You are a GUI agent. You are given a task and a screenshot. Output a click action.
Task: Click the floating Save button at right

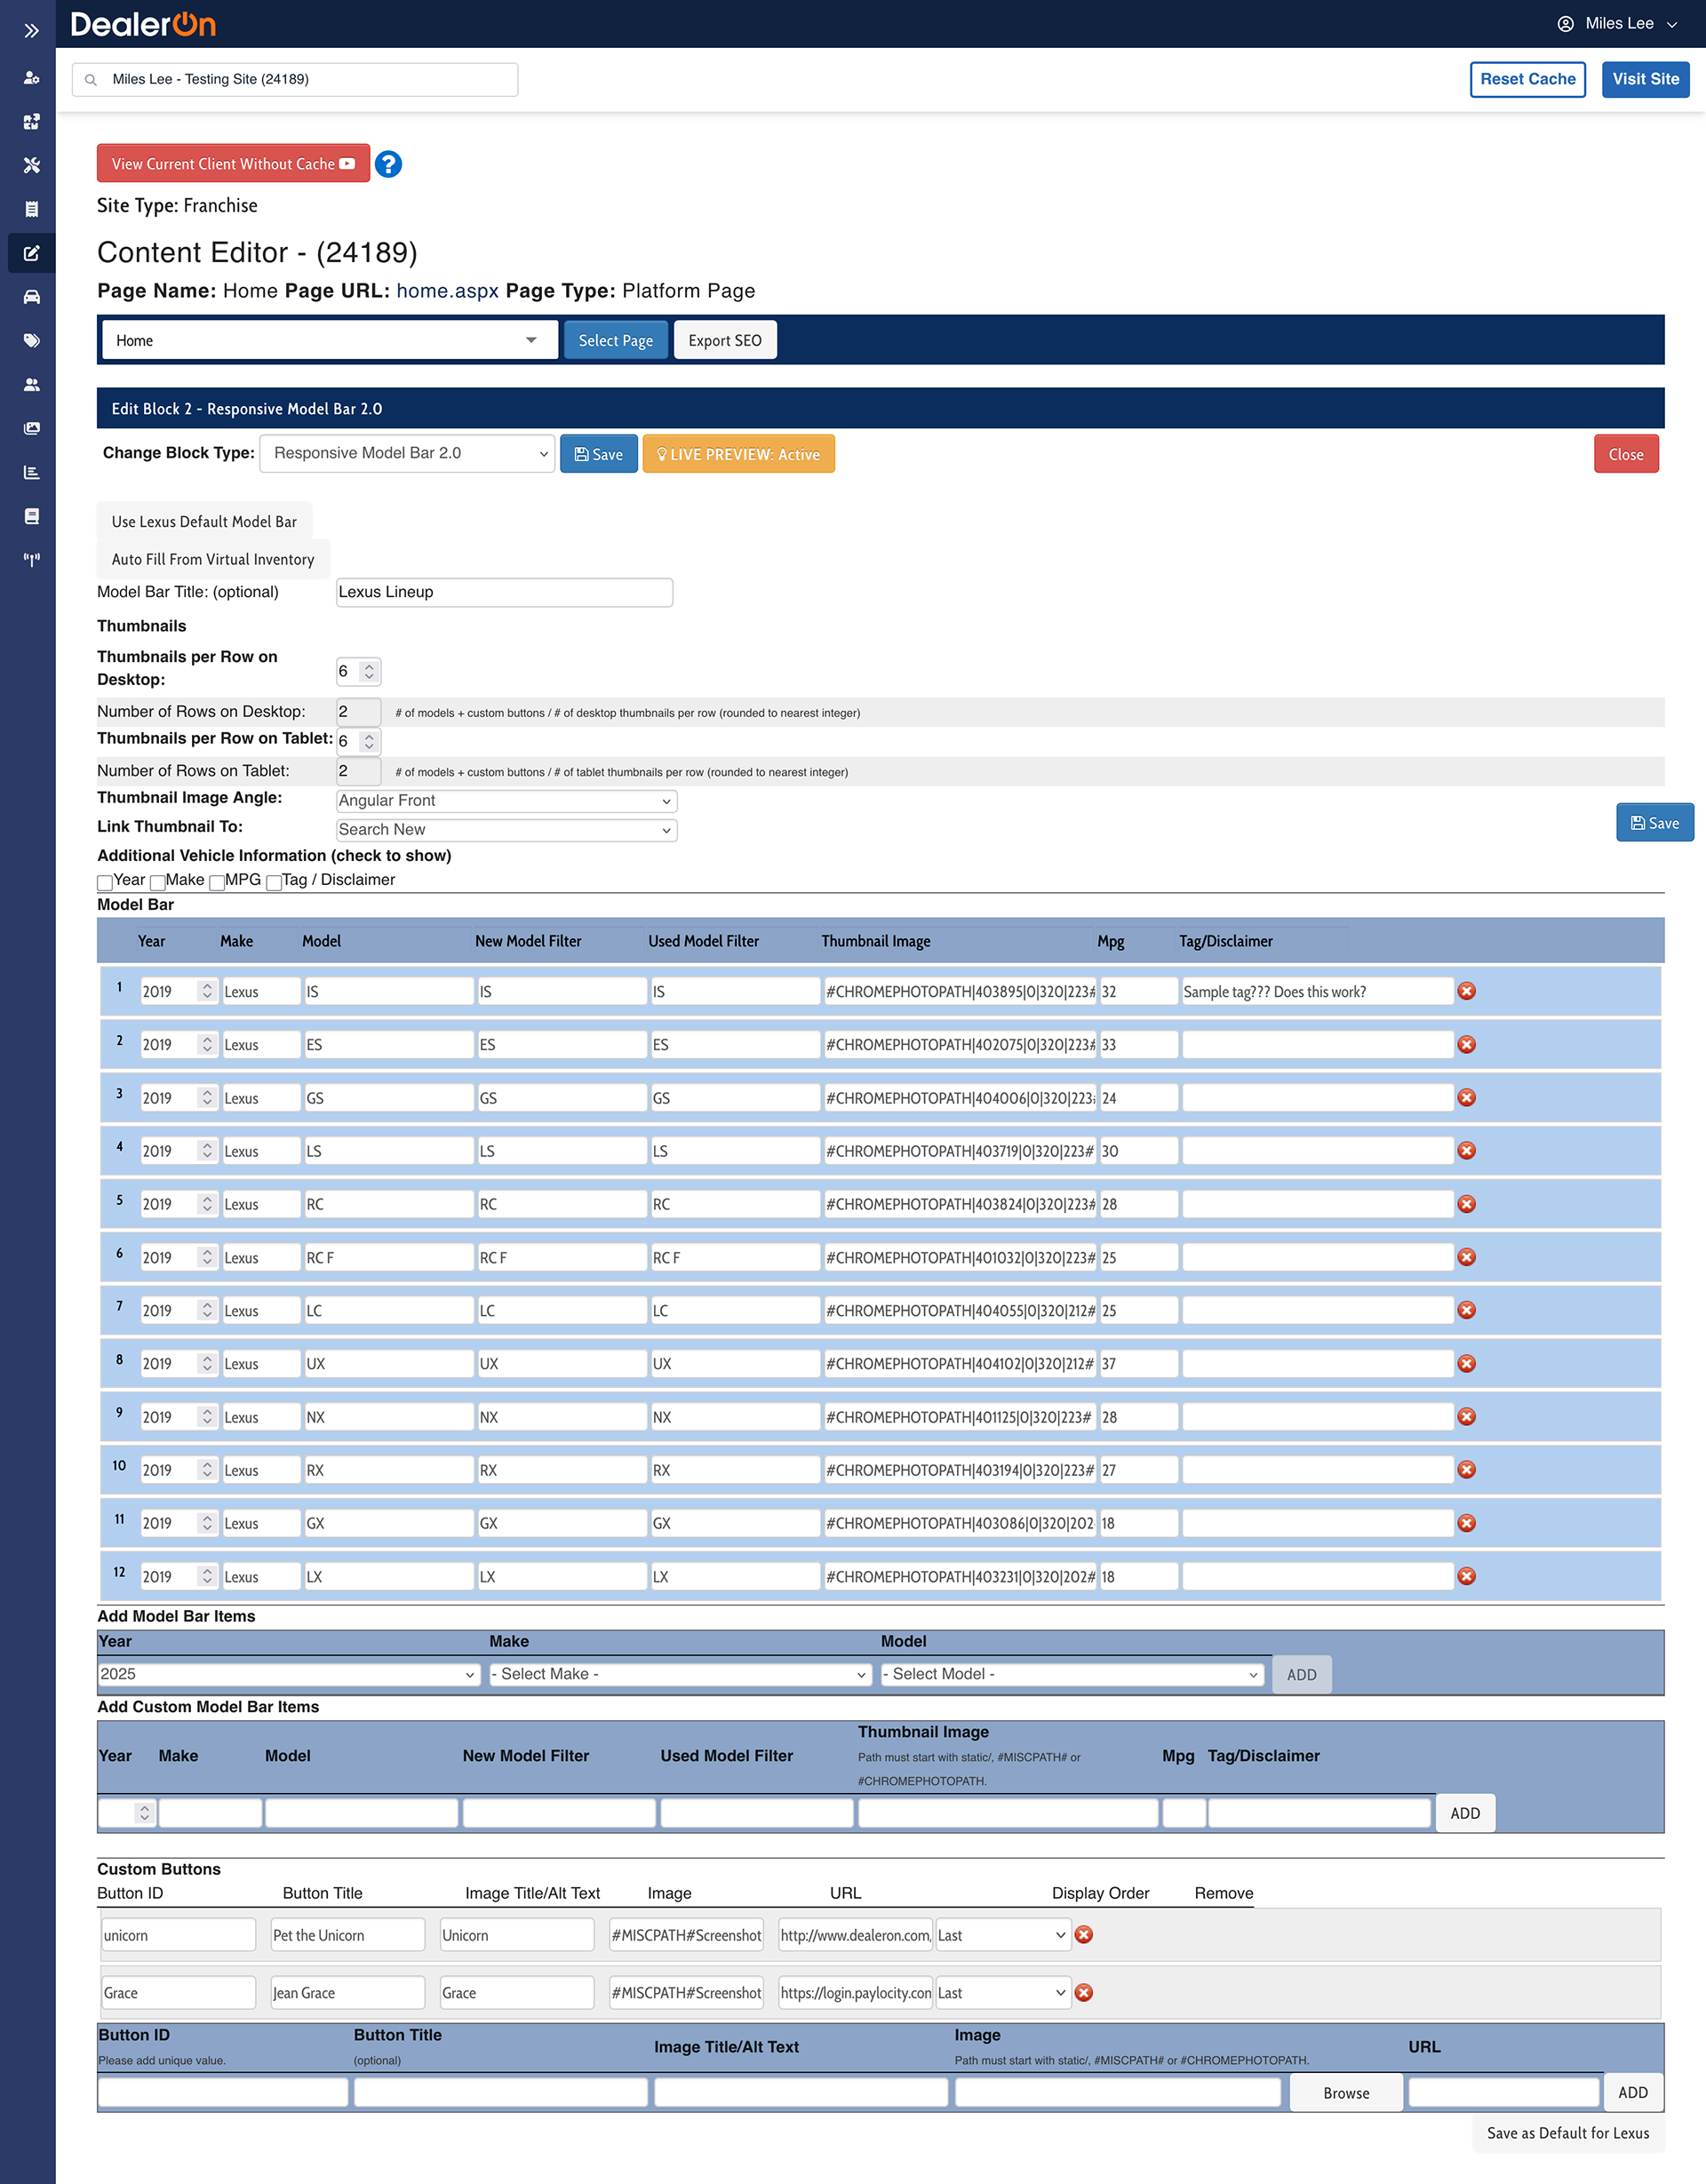(x=1654, y=823)
